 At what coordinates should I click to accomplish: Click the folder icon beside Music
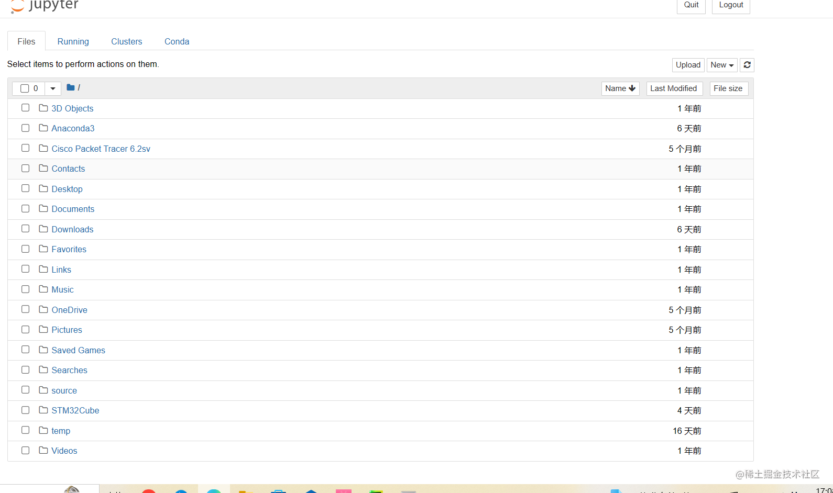click(43, 289)
